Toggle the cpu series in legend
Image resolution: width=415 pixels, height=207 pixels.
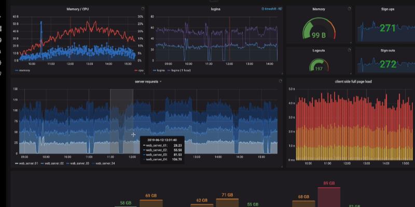(139, 70)
